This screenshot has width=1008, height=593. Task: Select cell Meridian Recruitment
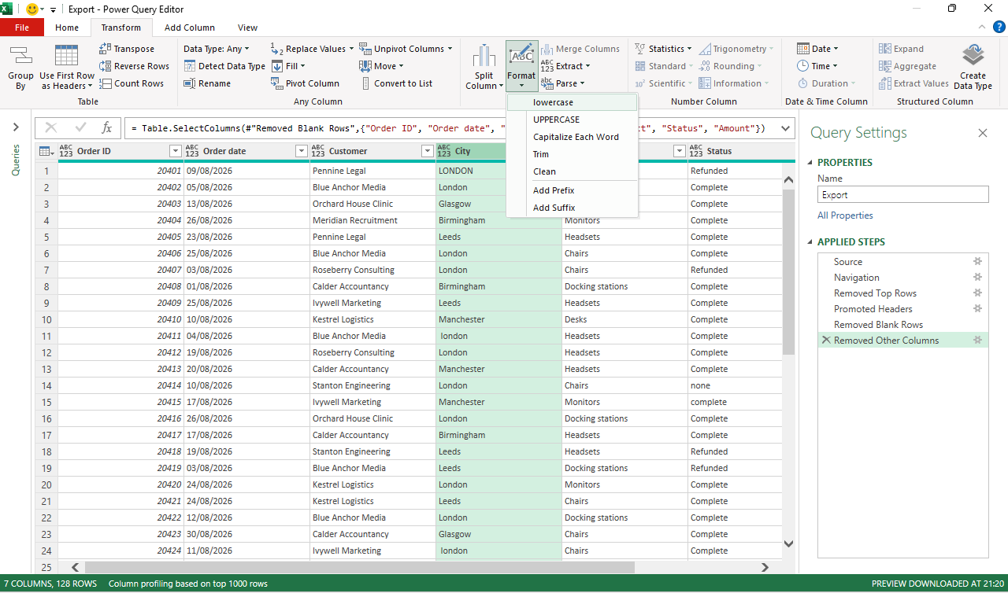[x=372, y=220]
